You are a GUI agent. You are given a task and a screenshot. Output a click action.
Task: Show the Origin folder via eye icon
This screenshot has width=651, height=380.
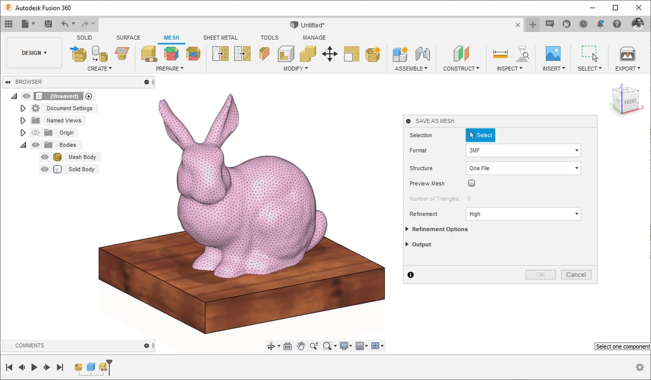pos(36,132)
